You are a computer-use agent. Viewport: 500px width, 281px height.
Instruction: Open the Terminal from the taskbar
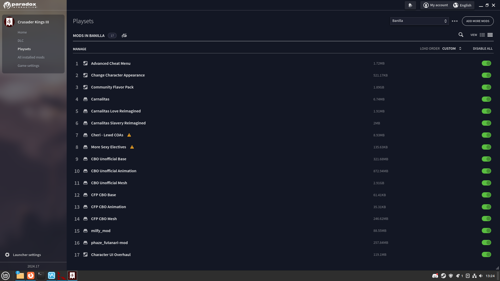41,276
